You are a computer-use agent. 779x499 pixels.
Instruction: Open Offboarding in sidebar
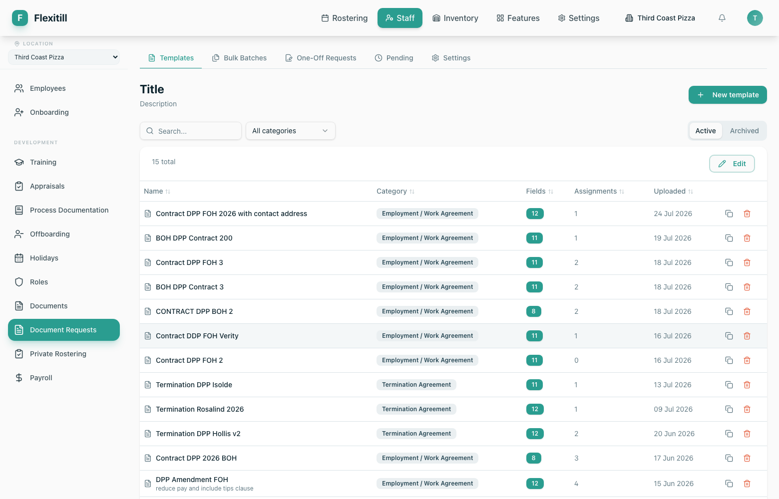(x=64, y=234)
